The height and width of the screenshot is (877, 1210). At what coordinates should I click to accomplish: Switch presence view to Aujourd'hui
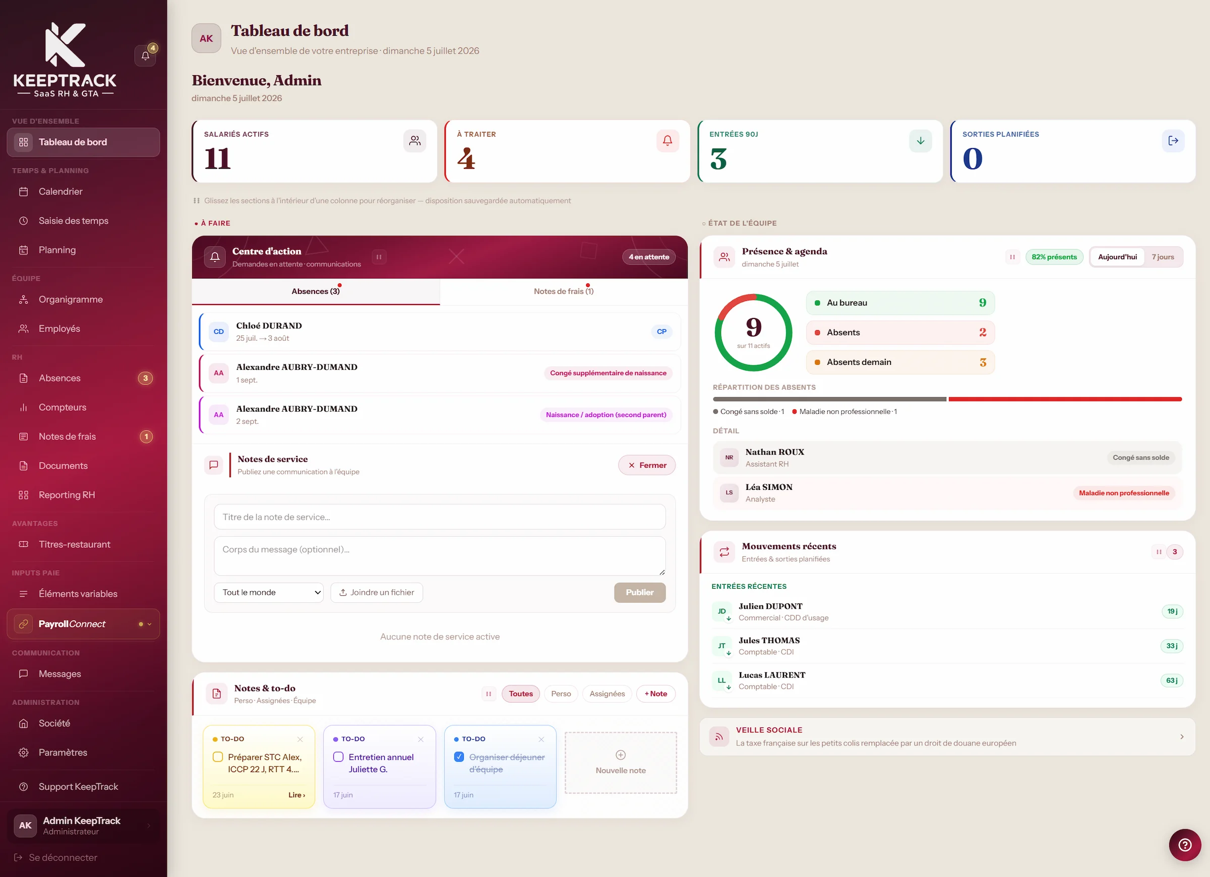pos(1117,257)
